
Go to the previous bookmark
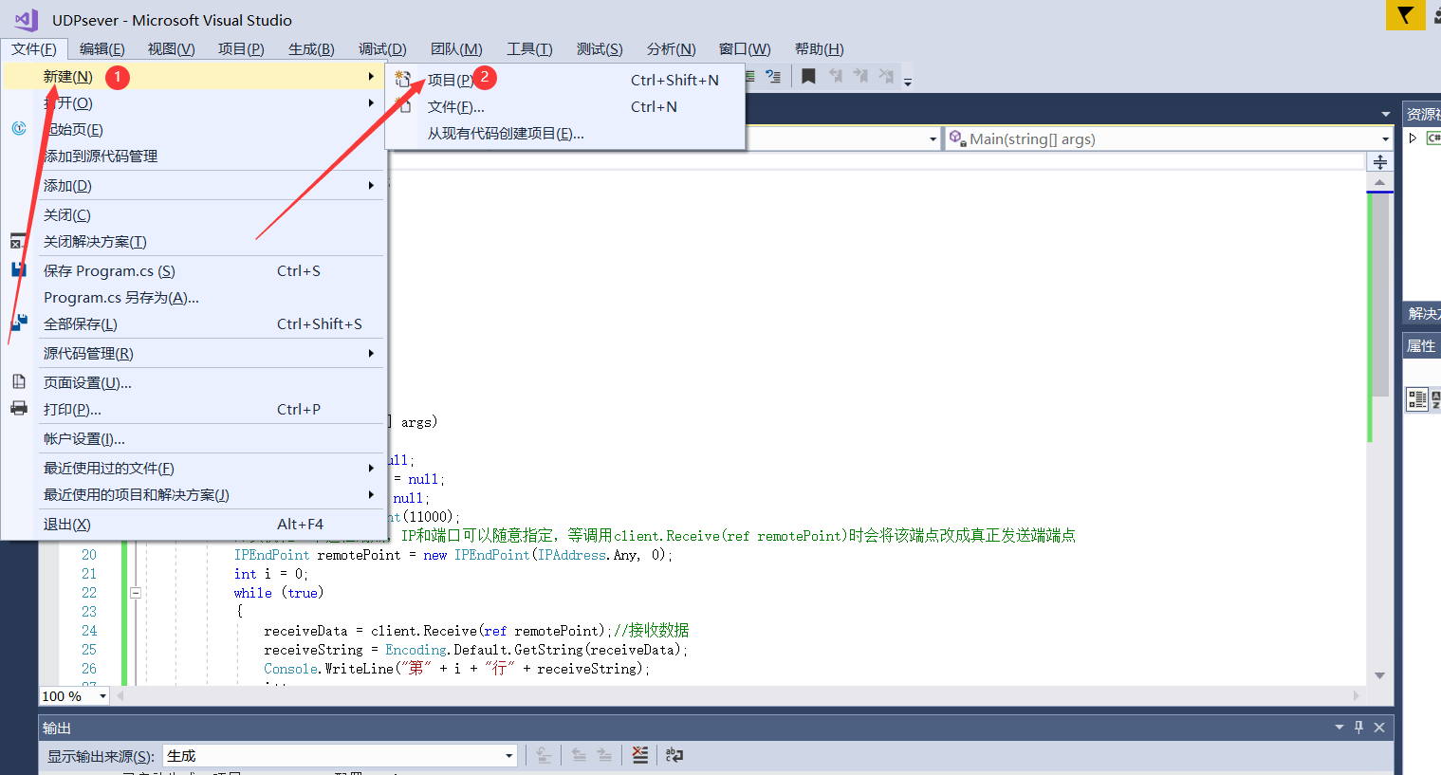(x=835, y=76)
